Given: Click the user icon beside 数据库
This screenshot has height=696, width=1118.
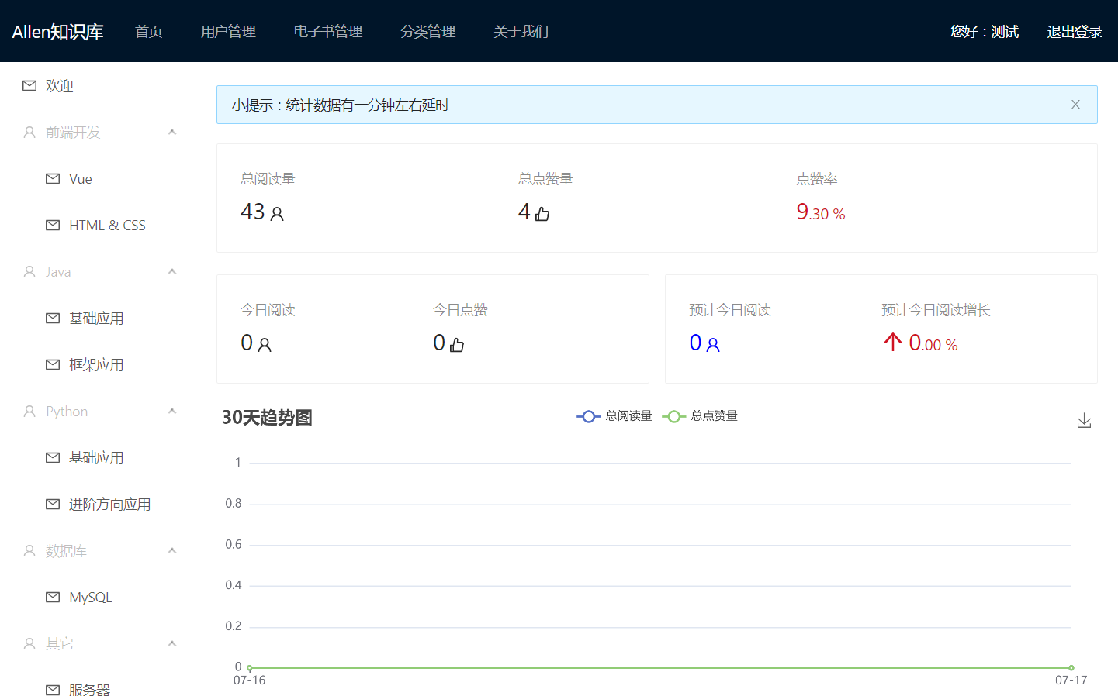Looking at the screenshot, I should pyautogui.click(x=29, y=551).
